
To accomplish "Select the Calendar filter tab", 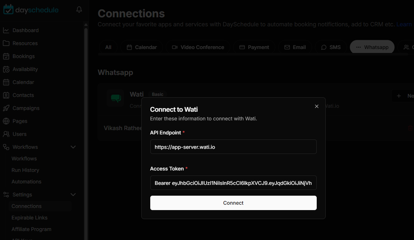I will click(142, 47).
